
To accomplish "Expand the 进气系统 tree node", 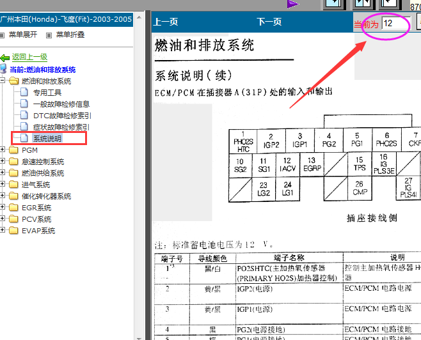I will [x=3, y=184].
